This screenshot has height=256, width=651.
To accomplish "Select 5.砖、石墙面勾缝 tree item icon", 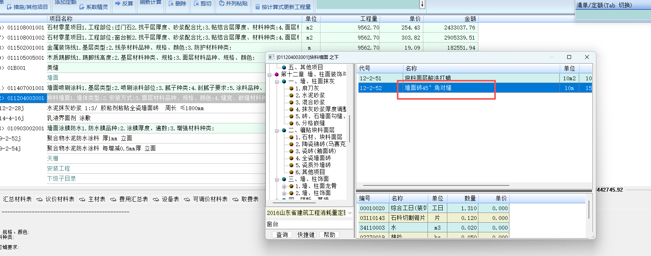I will click(291, 116).
